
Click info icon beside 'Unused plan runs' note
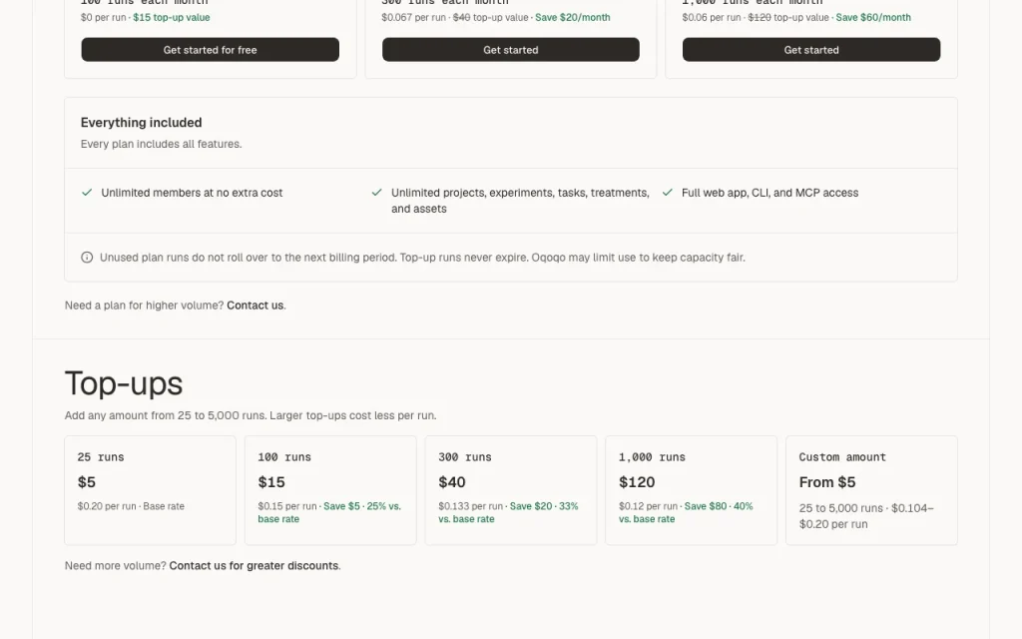pyautogui.click(x=87, y=258)
